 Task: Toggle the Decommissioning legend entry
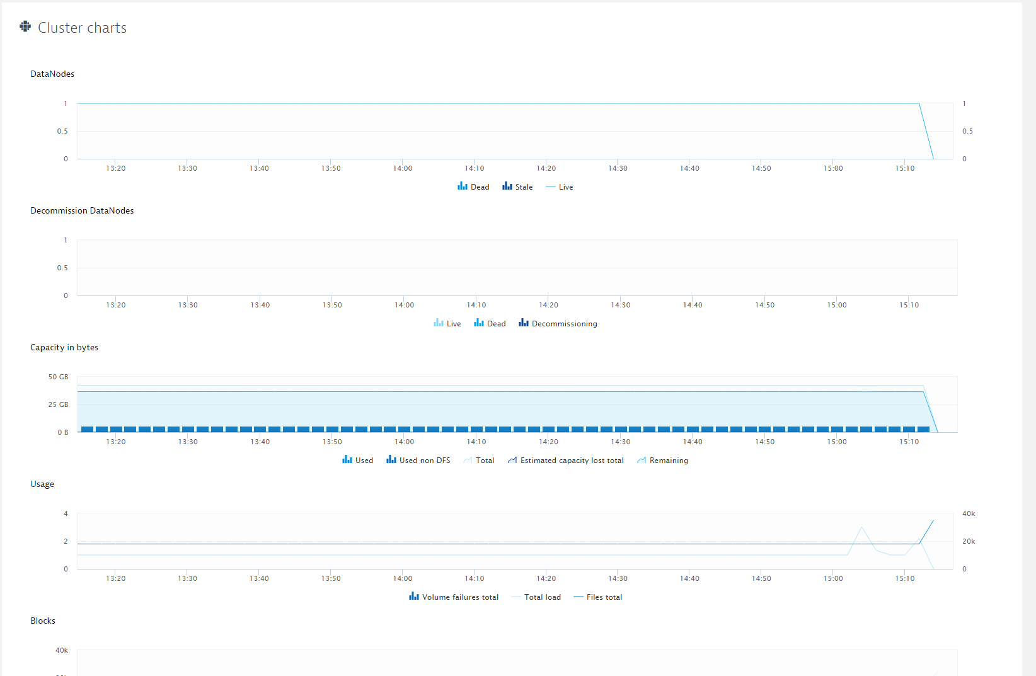558,324
